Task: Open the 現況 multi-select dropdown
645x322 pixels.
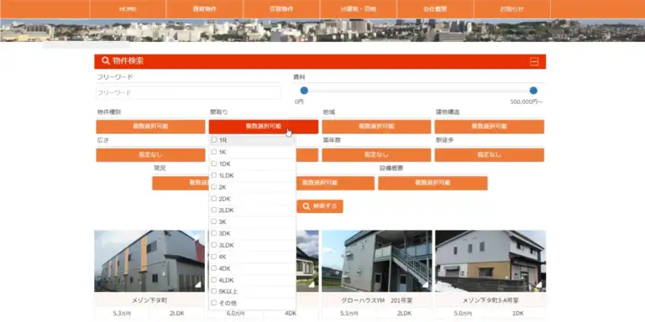Action: pyautogui.click(x=181, y=183)
